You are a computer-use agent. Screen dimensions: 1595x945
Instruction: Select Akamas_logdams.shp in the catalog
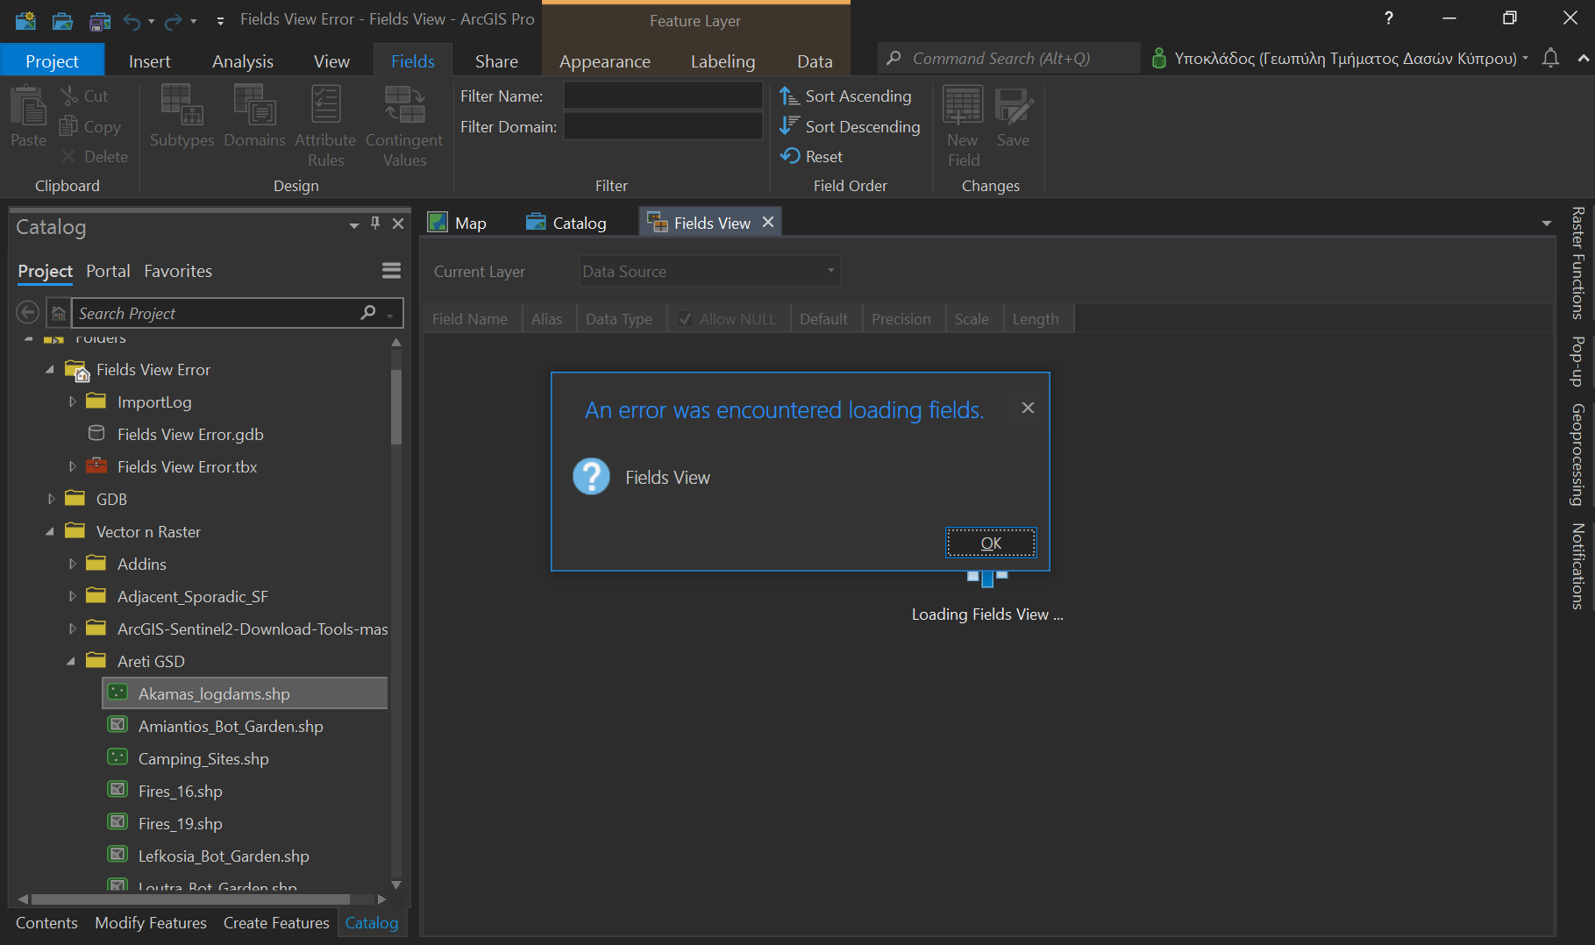click(245, 693)
